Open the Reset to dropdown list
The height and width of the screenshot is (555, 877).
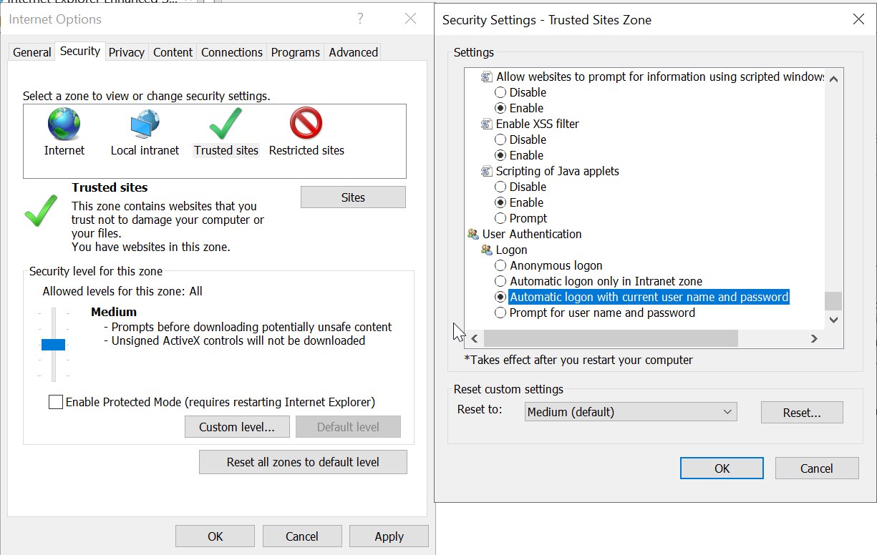(630, 412)
